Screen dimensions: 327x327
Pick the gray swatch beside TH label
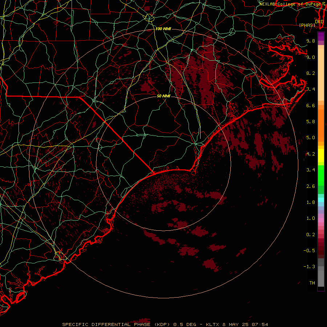(321, 278)
